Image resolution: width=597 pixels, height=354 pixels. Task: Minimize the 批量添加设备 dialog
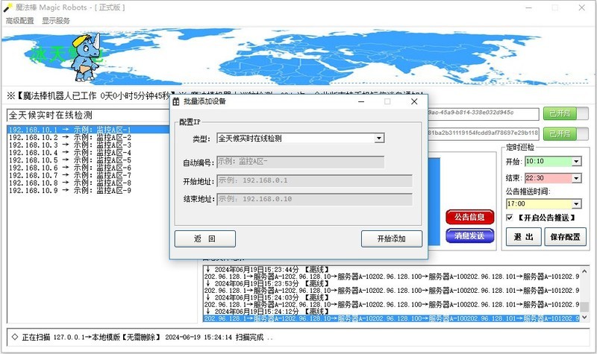tap(361, 101)
